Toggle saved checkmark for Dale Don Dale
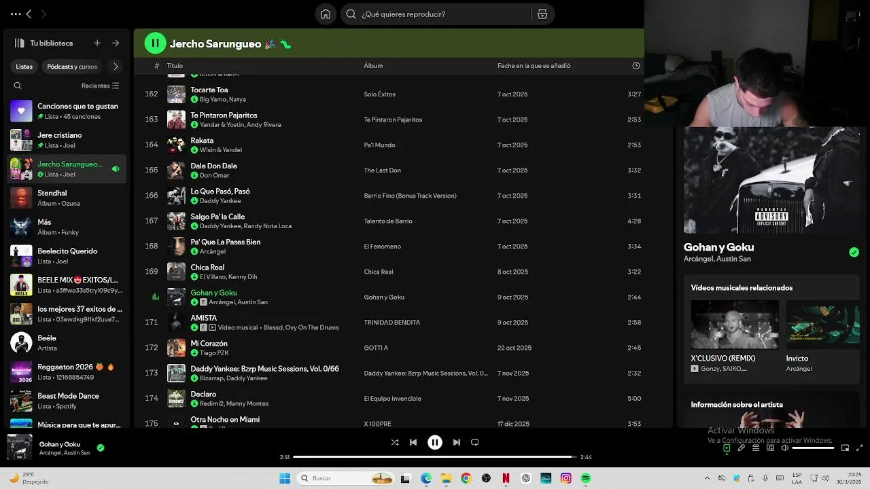 click(x=194, y=175)
